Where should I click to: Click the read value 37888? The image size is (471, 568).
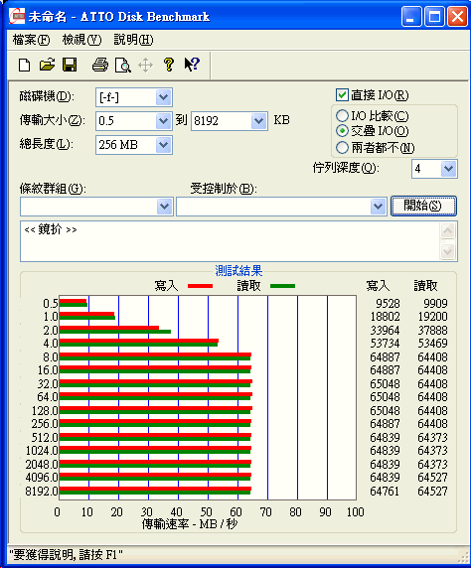[432, 330]
